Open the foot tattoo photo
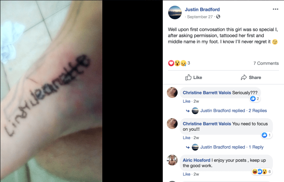 pos(51,91)
